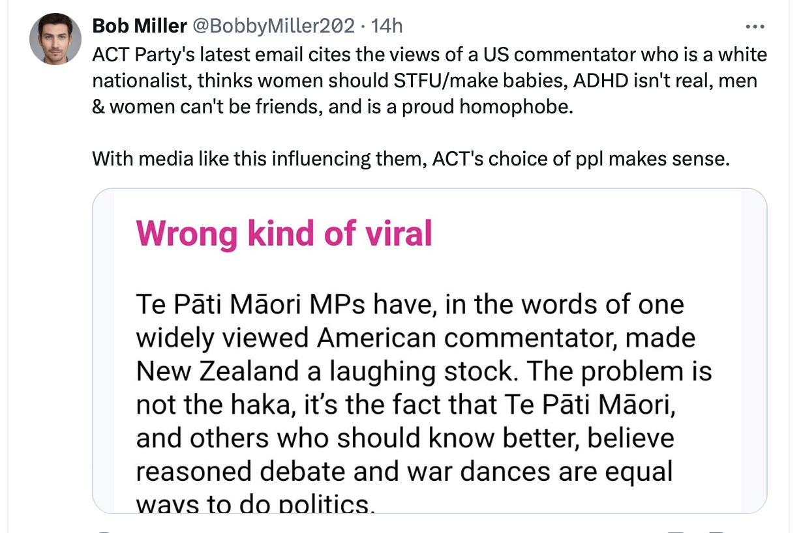Open the Bob Miller display name link
This screenshot has width=801, height=533.
[x=139, y=26]
